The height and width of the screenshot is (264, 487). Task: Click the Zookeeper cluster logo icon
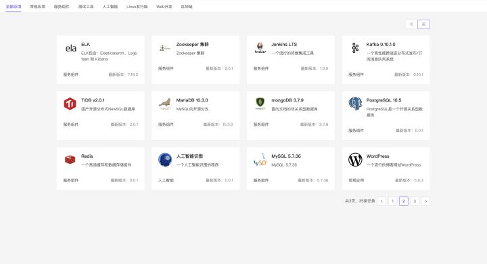coord(165,48)
